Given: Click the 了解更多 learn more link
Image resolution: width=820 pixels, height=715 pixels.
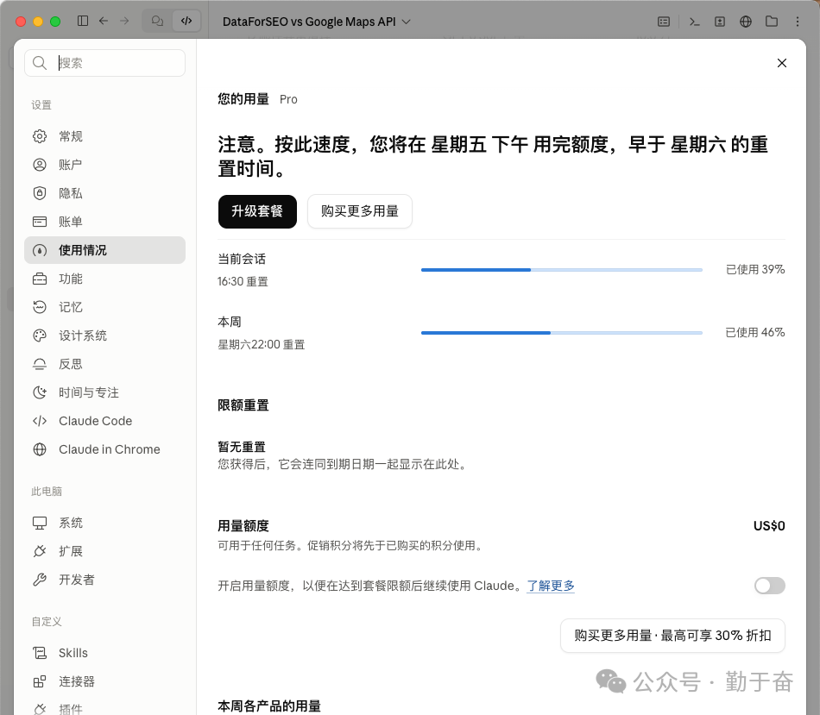Looking at the screenshot, I should 551,586.
